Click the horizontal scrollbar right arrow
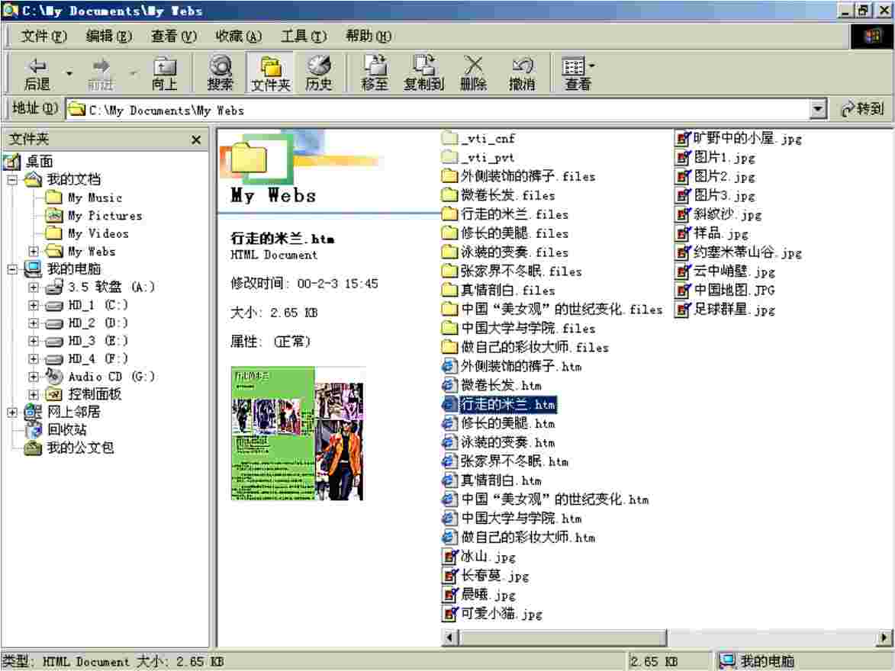This screenshot has height=671, width=895. point(884,637)
